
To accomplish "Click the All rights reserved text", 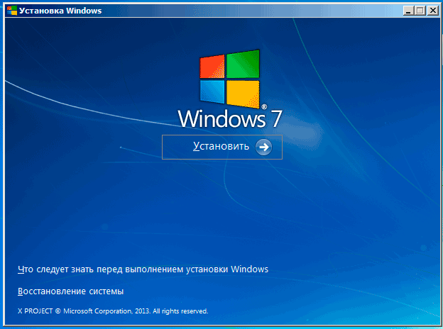I will (x=180, y=311).
